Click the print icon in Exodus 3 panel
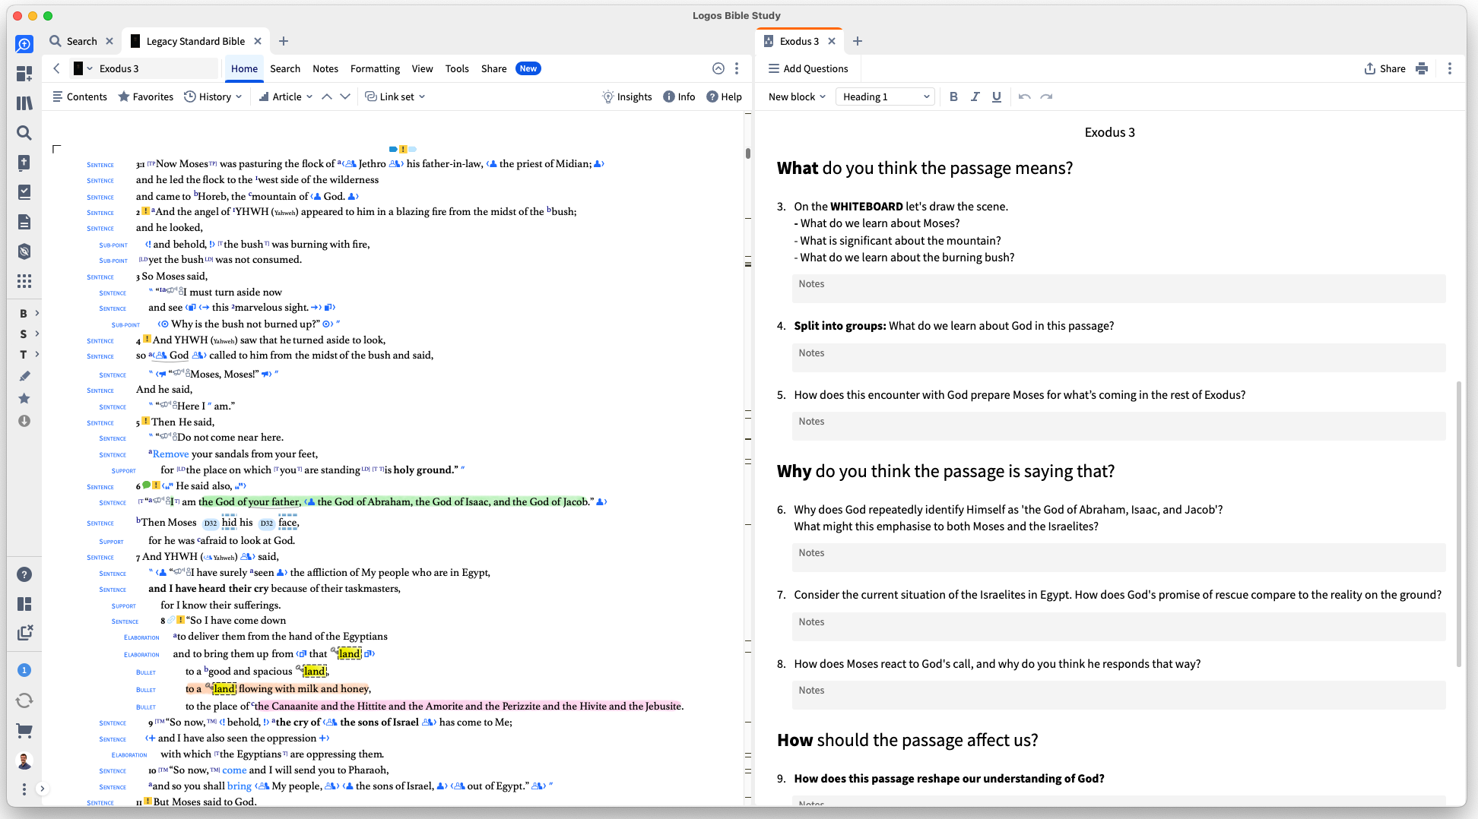This screenshot has height=819, width=1478. [1422, 68]
